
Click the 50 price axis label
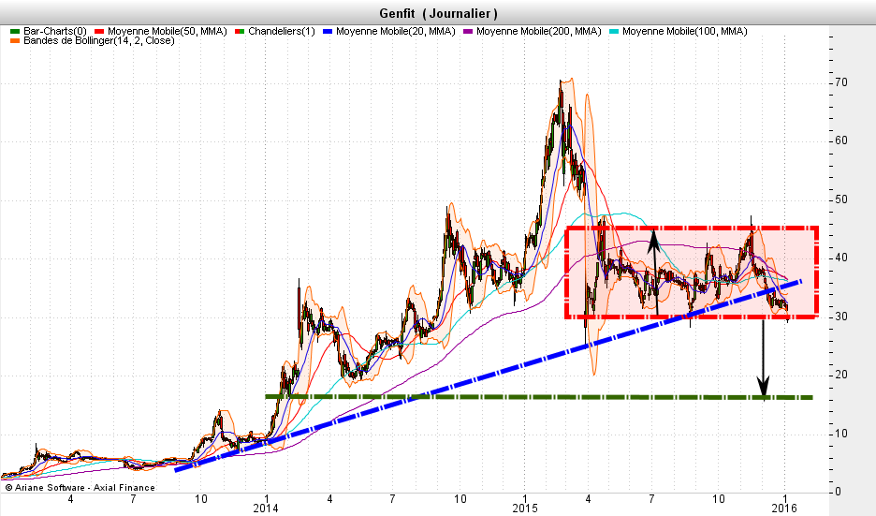(x=841, y=199)
